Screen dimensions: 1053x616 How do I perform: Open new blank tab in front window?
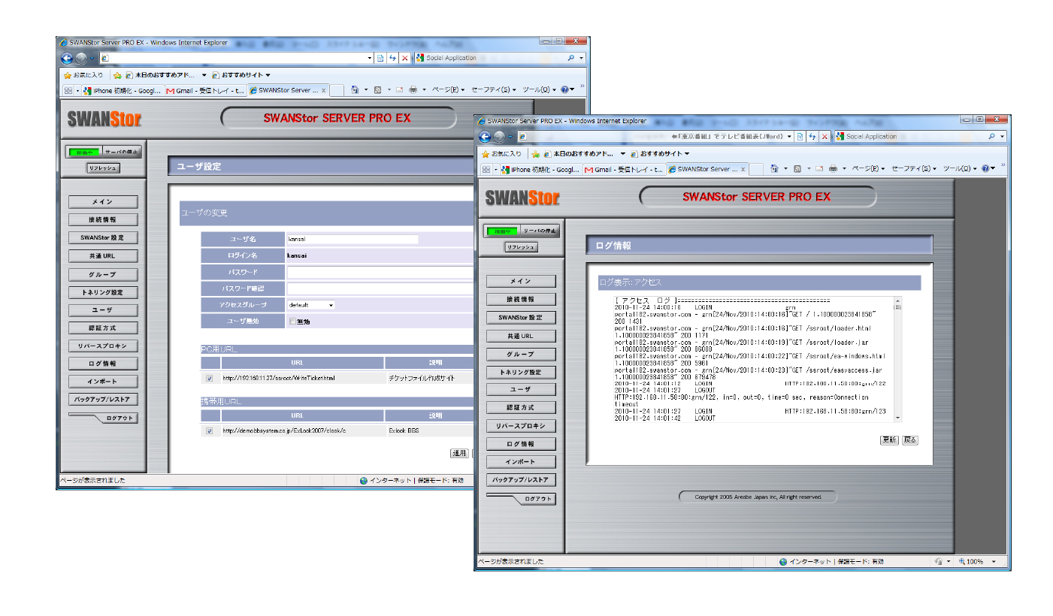pyautogui.click(x=756, y=170)
